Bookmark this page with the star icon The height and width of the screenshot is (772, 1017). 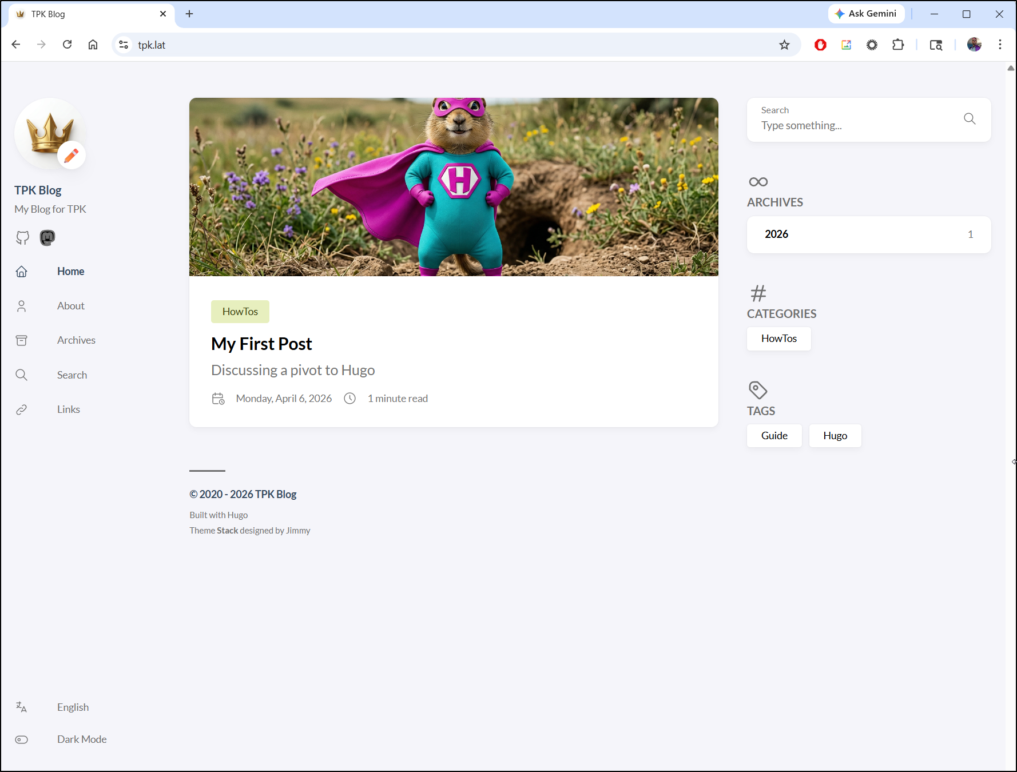coord(784,45)
